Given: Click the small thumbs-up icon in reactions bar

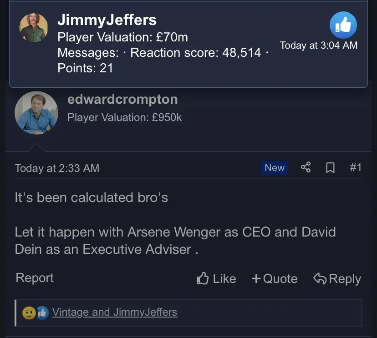Looking at the screenshot, I should tap(42, 313).
